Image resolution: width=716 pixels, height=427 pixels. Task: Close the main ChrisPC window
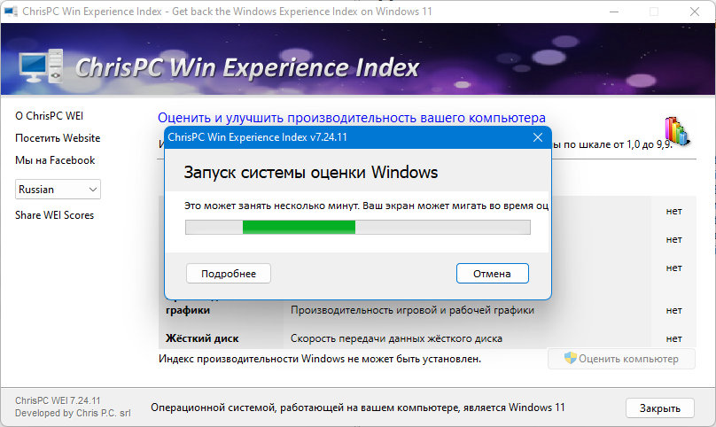(x=695, y=12)
